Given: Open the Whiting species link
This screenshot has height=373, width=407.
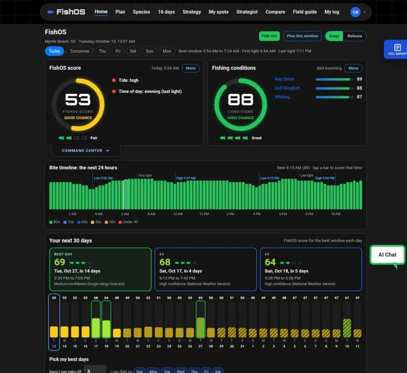Looking at the screenshot, I should pos(282,97).
